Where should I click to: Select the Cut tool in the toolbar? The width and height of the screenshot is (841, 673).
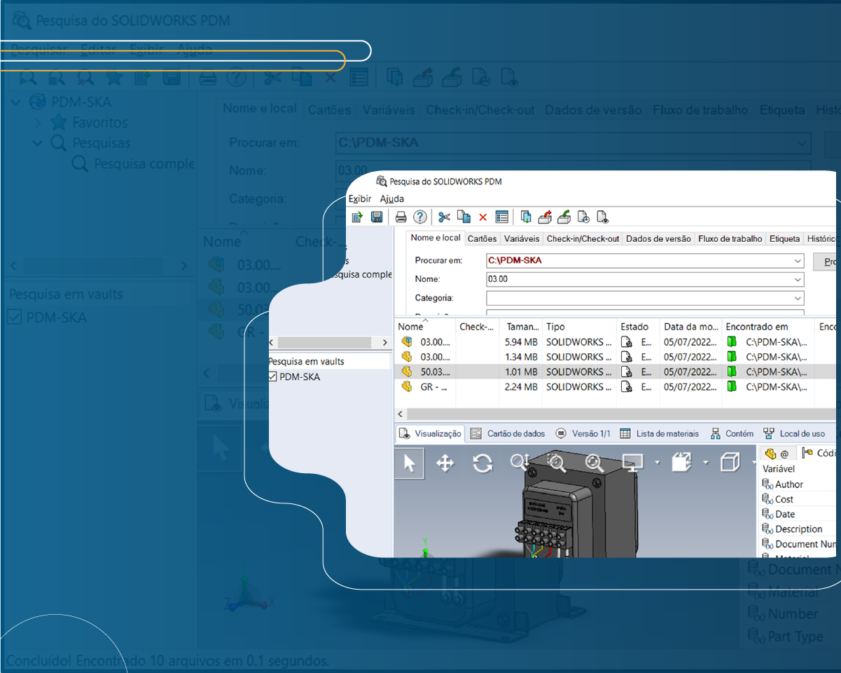coord(445,217)
